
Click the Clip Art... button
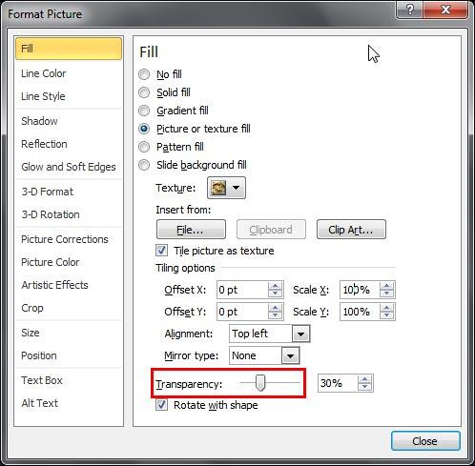351,230
